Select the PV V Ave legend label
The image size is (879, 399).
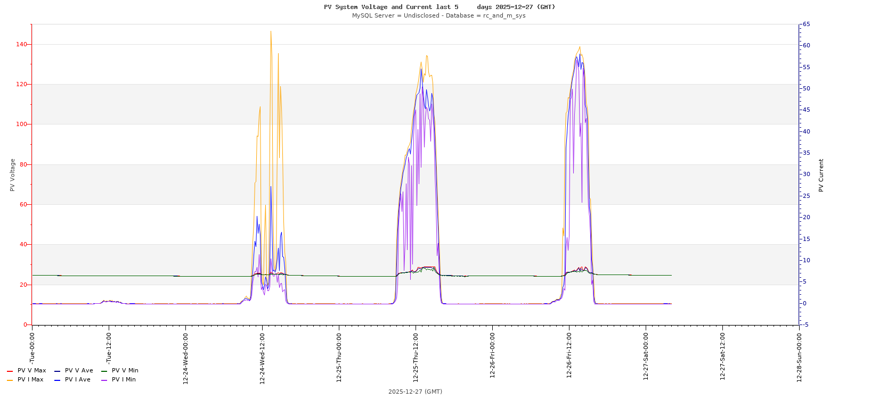pos(78,371)
